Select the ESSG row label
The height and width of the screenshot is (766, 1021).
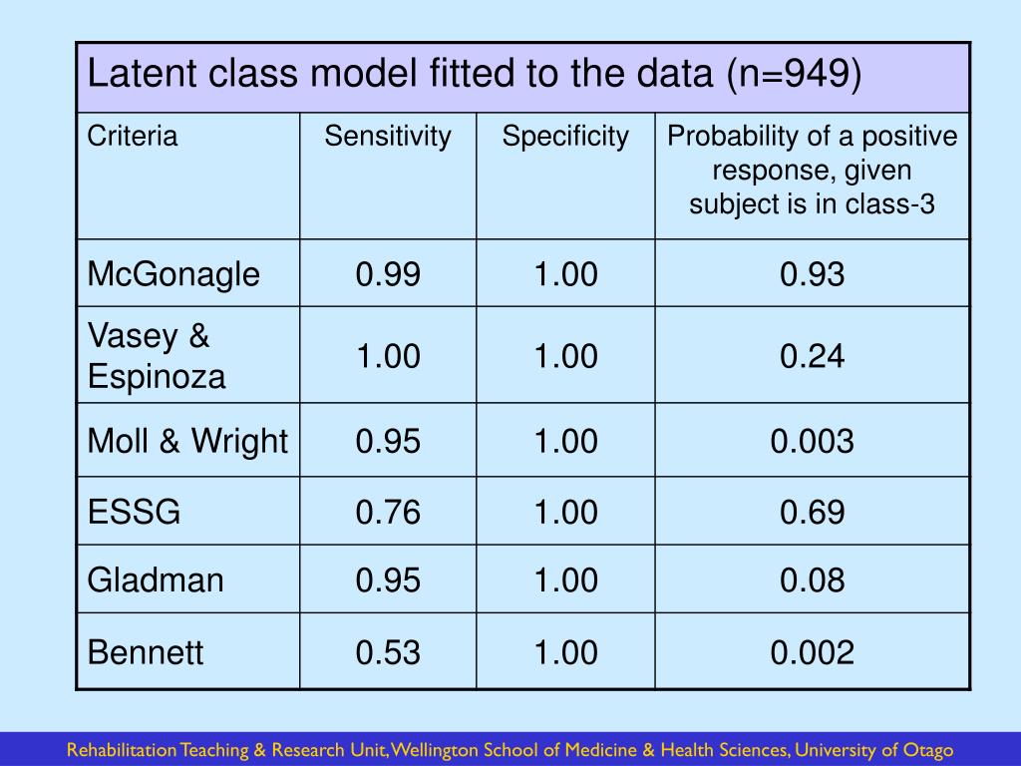pos(135,512)
